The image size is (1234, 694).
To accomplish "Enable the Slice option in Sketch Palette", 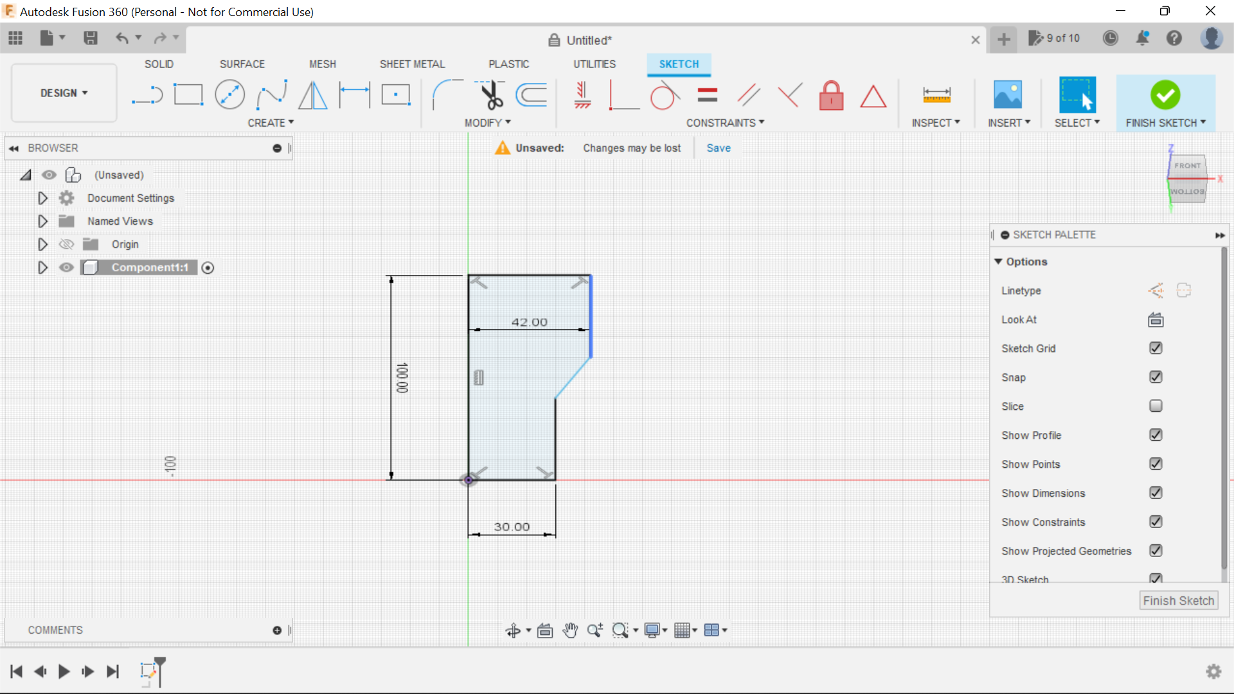I will [1156, 406].
